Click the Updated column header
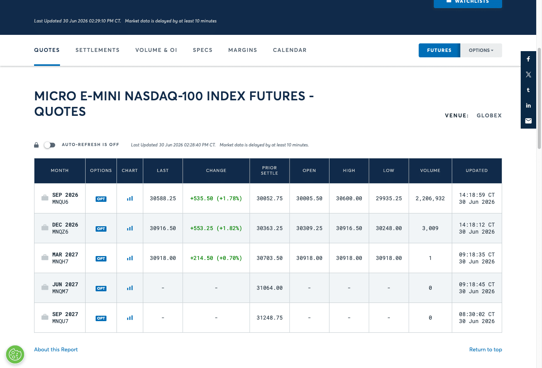Screen dimensions: 542x368 coord(477,170)
